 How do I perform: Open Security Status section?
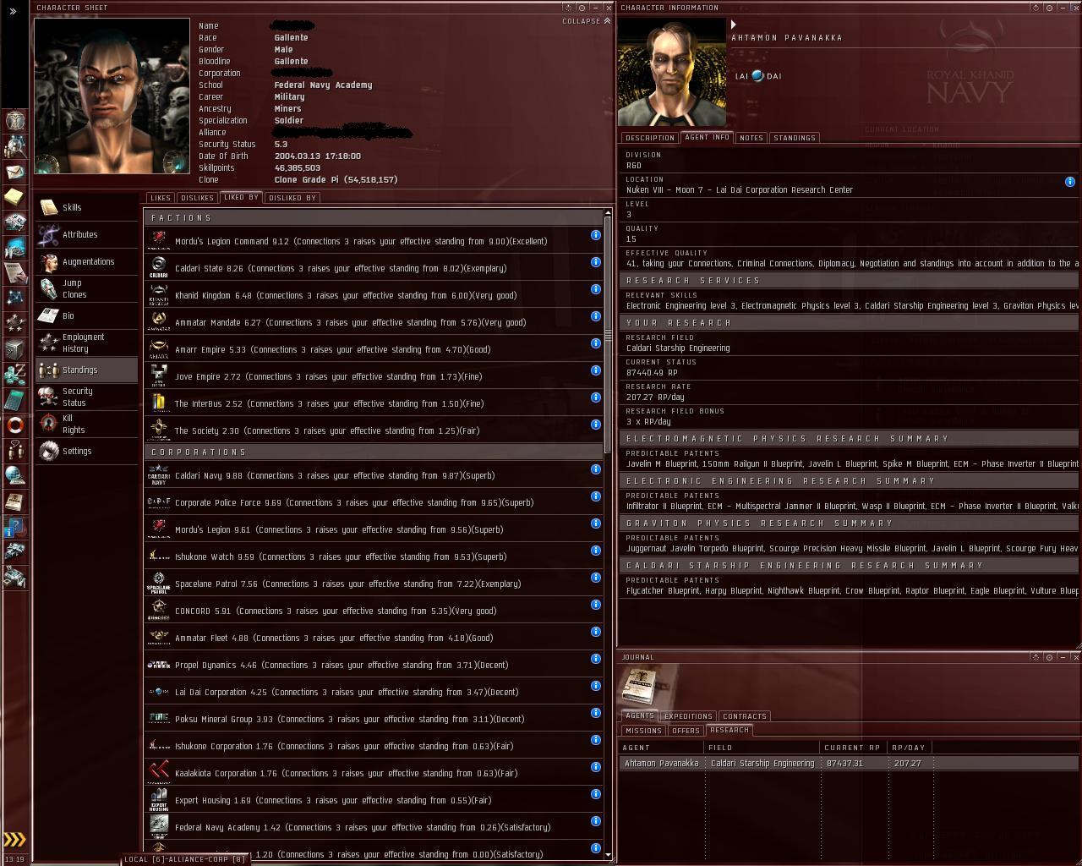coord(86,397)
